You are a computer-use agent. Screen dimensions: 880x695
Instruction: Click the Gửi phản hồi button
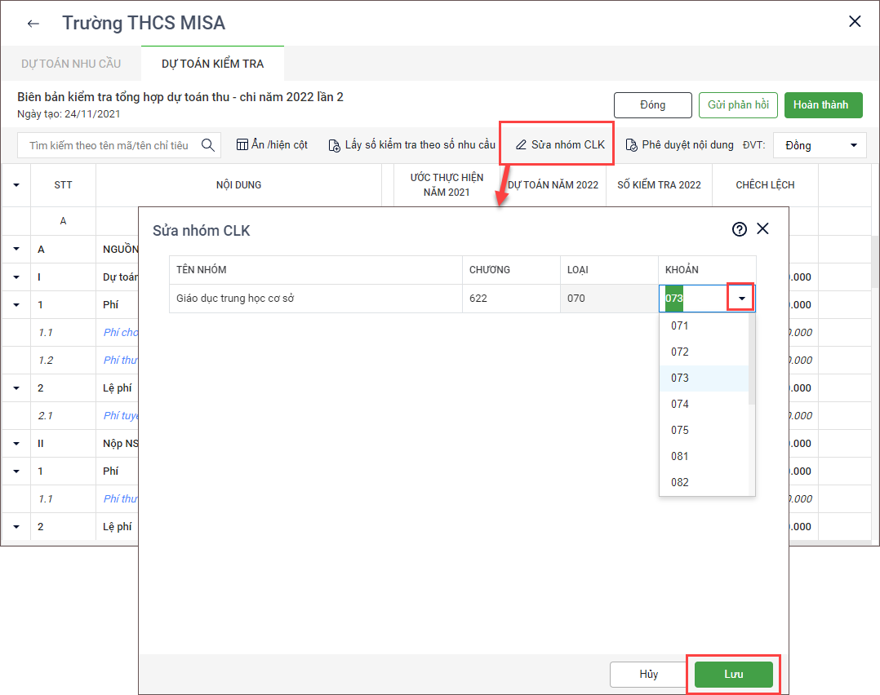(x=738, y=105)
